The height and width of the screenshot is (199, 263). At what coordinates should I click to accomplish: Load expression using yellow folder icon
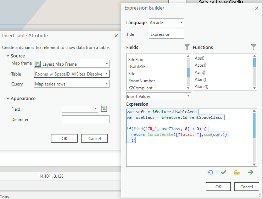[x=237, y=172]
